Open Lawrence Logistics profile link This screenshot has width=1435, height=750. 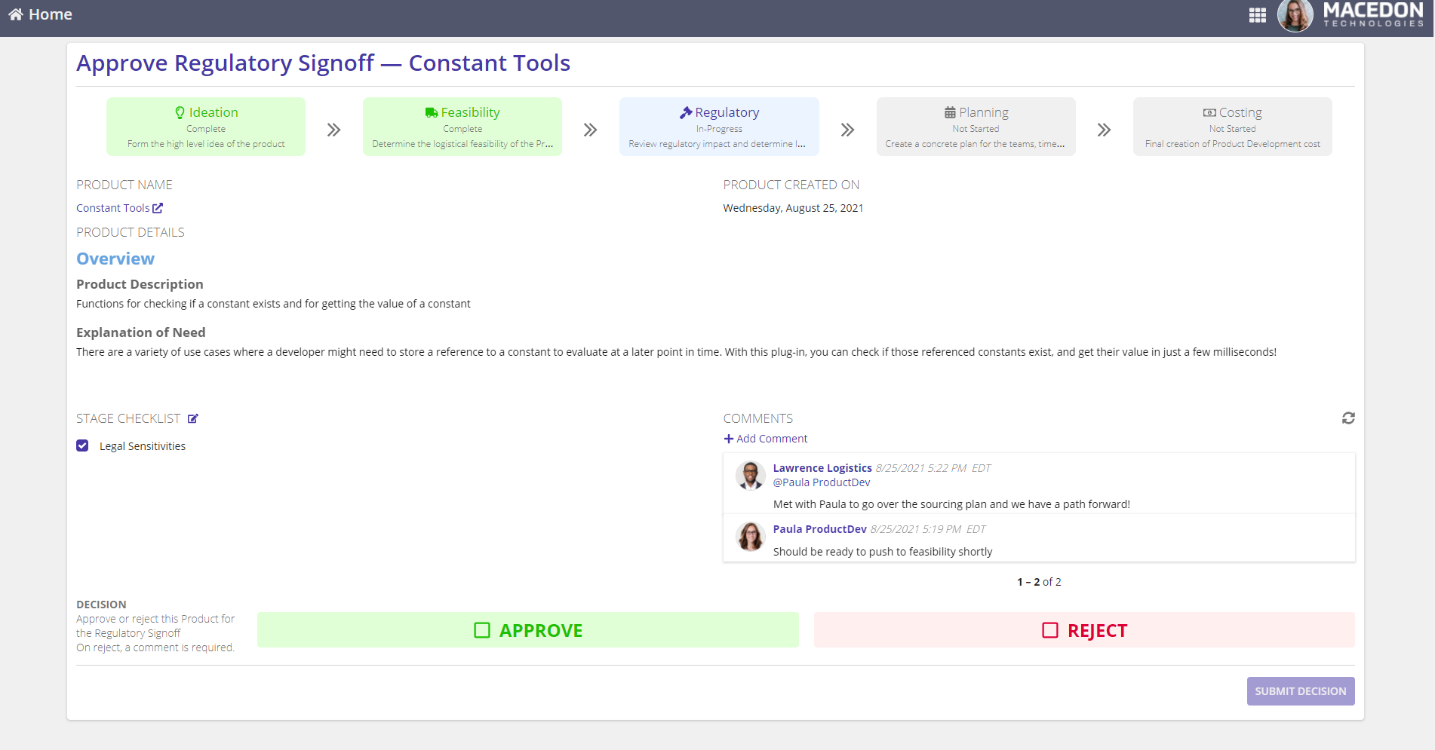(822, 468)
